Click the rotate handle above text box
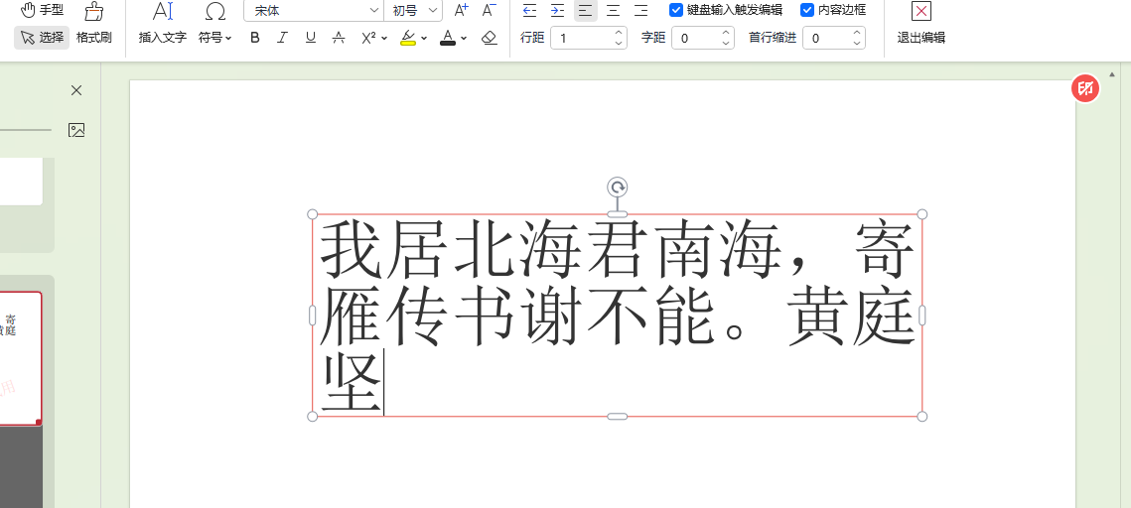This screenshot has width=1131, height=508. (617, 188)
